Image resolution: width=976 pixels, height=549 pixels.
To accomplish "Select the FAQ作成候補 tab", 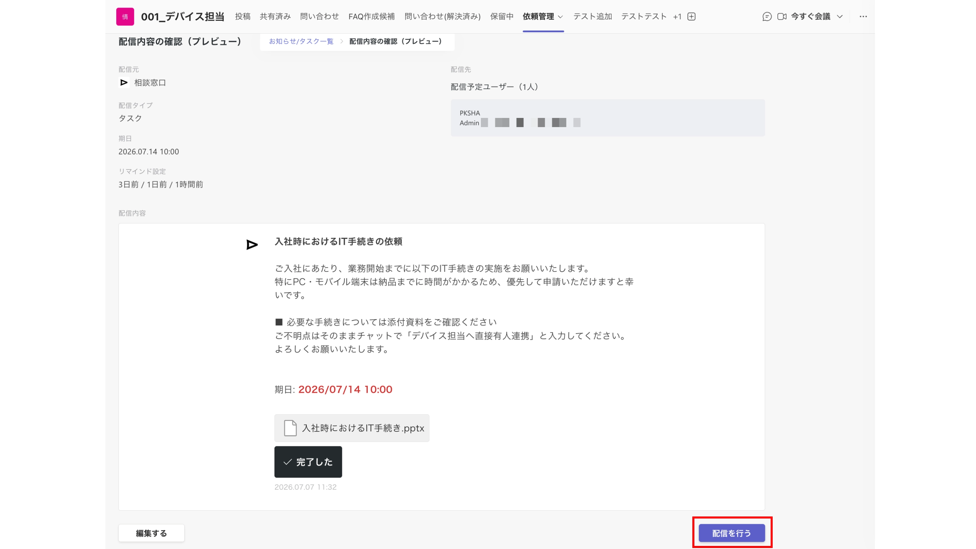I will (x=371, y=17).
